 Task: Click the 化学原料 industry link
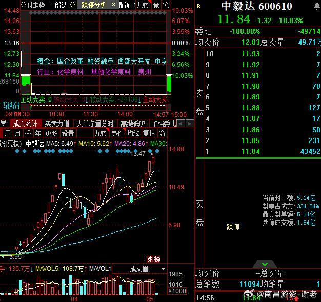click(70, 72)
